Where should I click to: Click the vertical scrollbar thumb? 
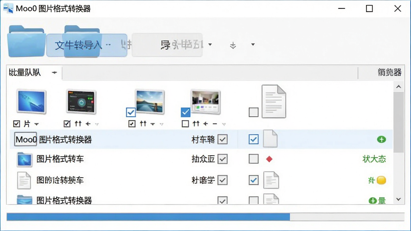point(399,122)
